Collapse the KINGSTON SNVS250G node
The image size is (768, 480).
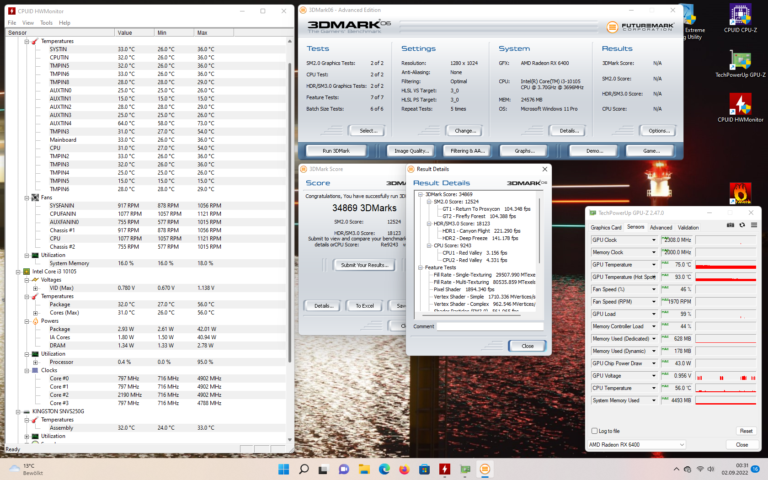tap(18, 412)
